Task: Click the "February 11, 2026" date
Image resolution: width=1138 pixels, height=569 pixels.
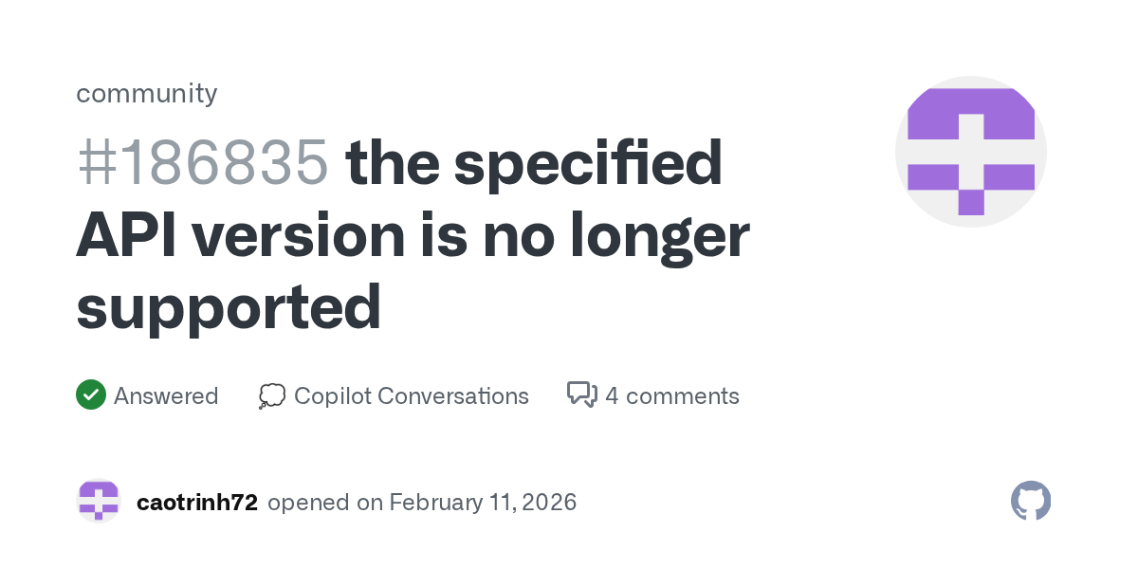Action: coord(483,502)
